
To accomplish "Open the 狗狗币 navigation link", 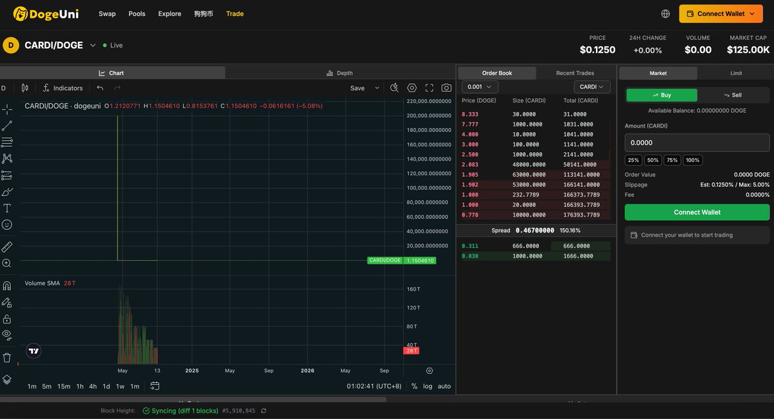I will (x=203, y=14).
